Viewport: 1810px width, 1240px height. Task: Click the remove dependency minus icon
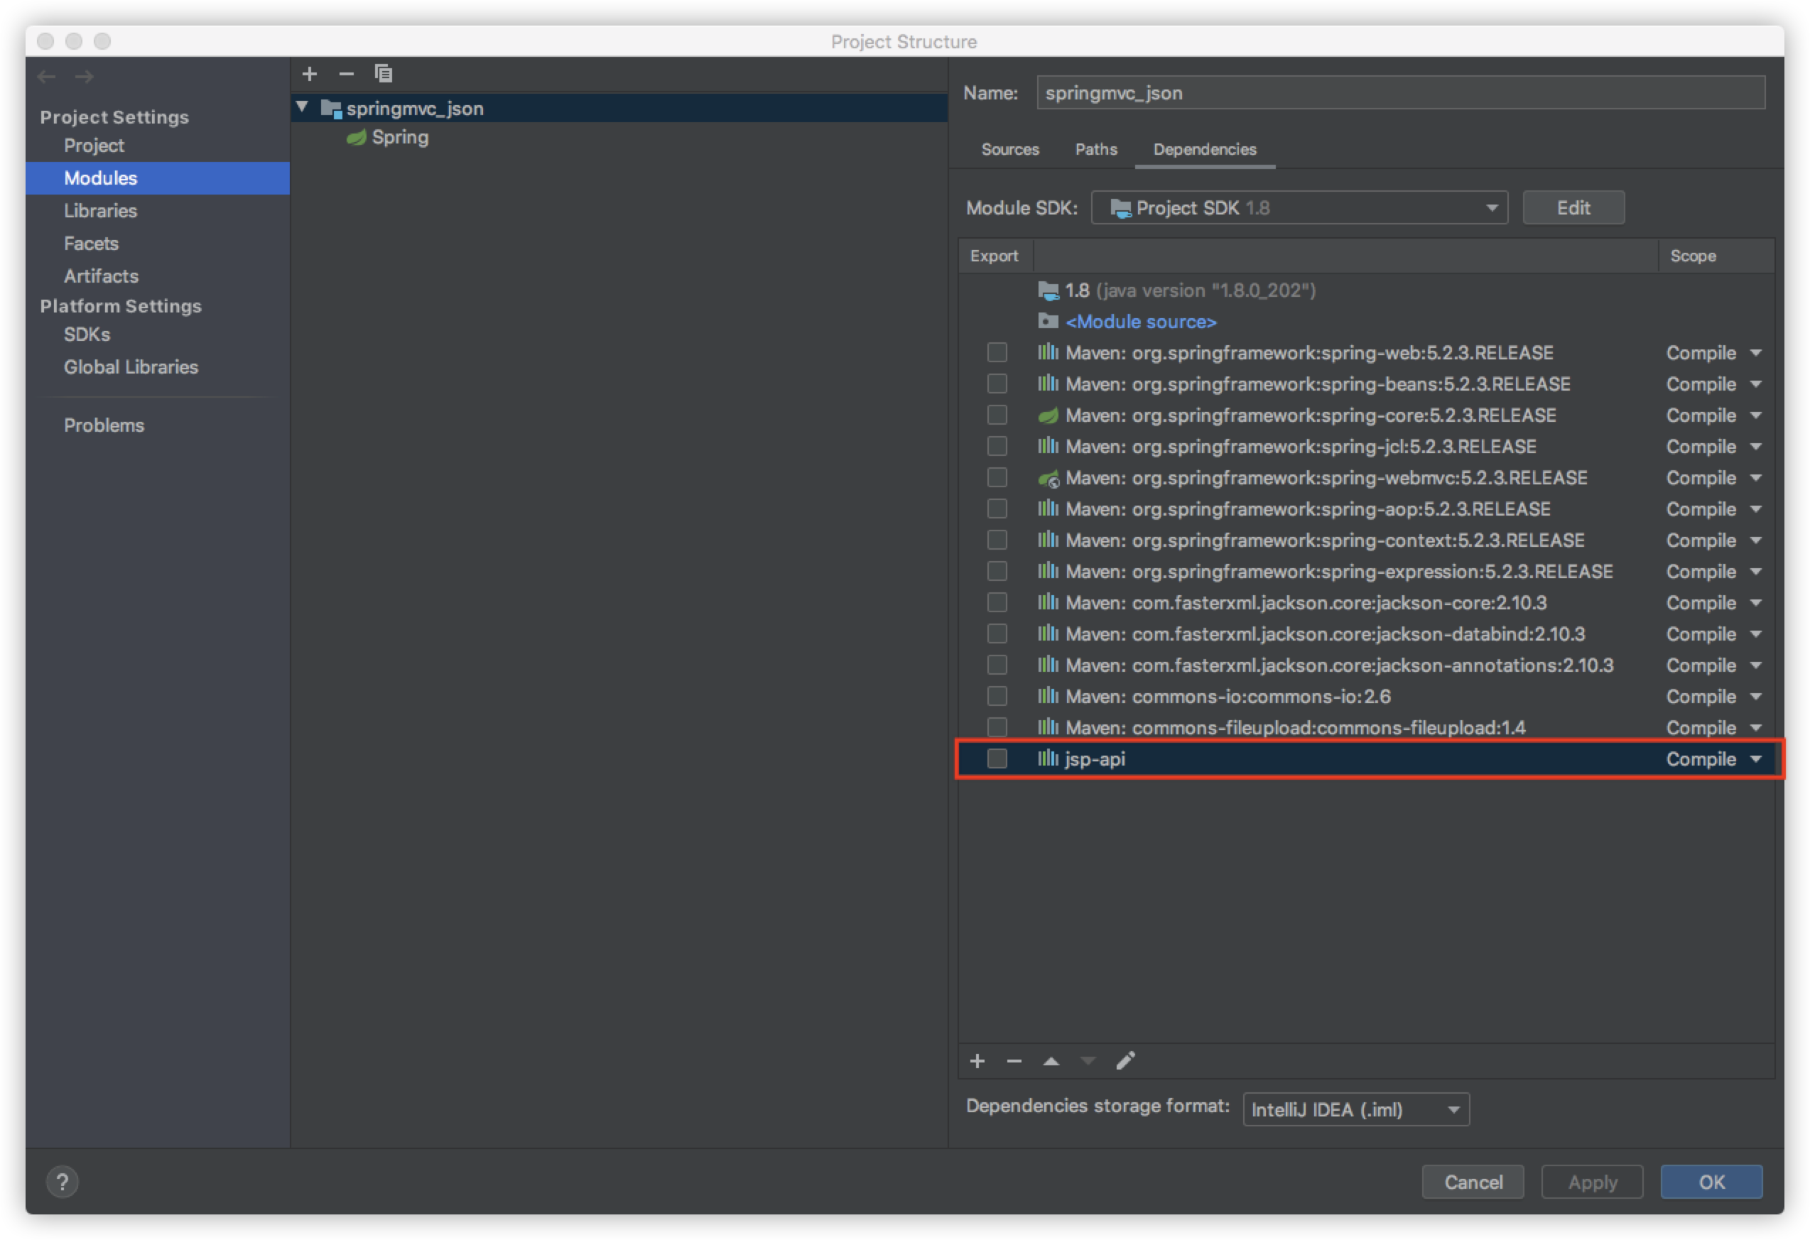1014,1061
